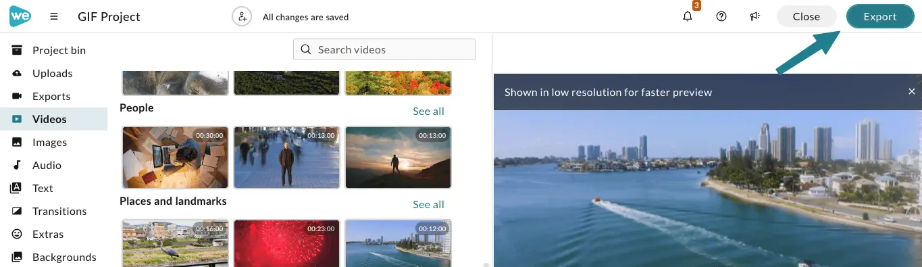Click the announcements megaphone icon
This screenshot has width=922, height=267.
click(755, 17)
